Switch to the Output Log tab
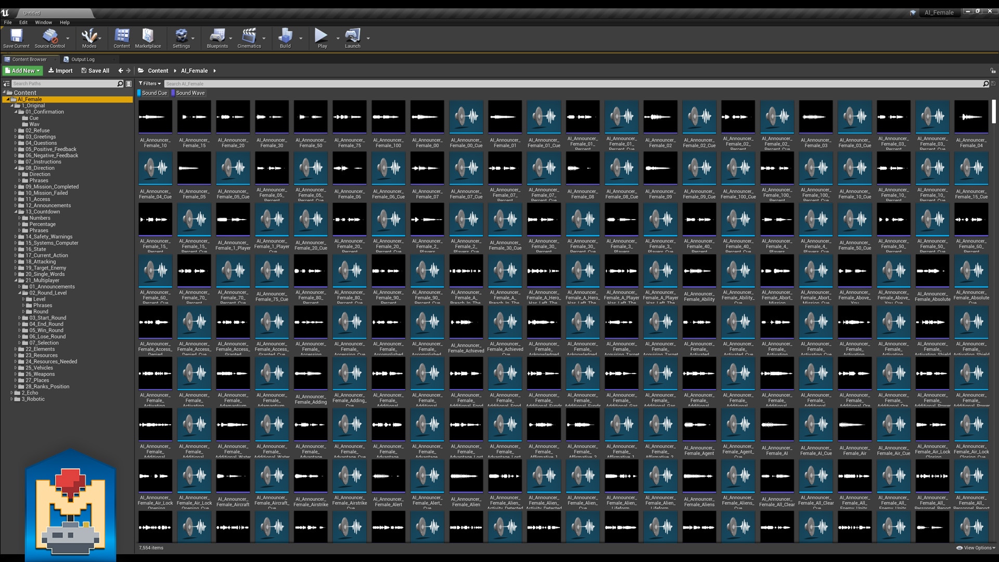This screenshot has height=562, width=999. click(82, 59)
